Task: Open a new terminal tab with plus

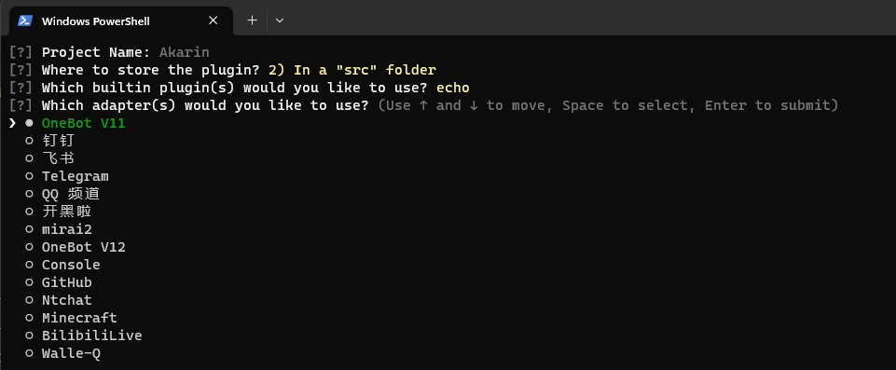Action: [252, 21]
